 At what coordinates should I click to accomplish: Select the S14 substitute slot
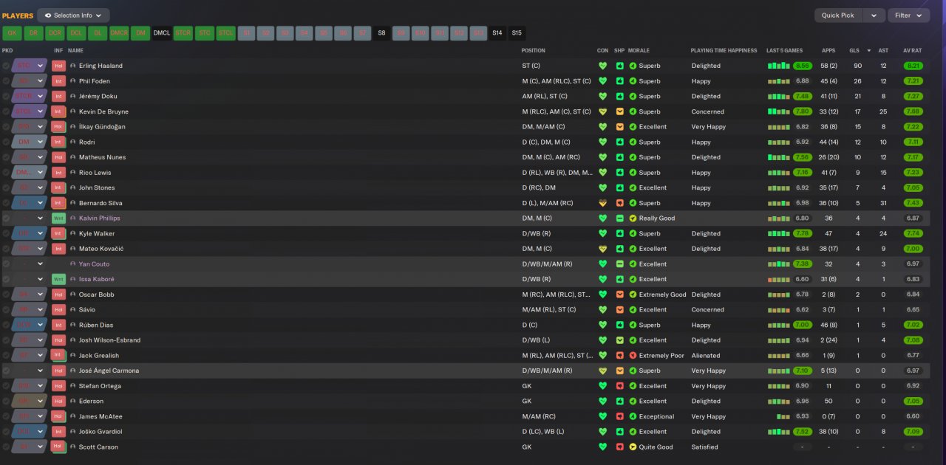(497, 33)
